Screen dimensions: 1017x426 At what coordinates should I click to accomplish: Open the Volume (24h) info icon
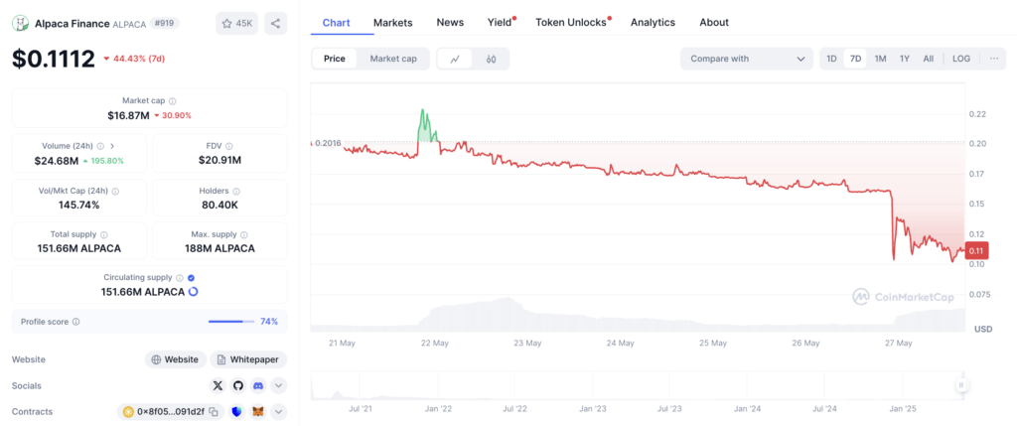point(100,146)
